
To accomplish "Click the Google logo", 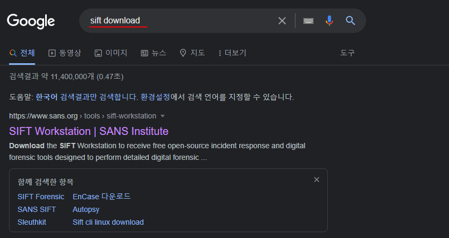I will pyautogui.click(x=31, y=21).
